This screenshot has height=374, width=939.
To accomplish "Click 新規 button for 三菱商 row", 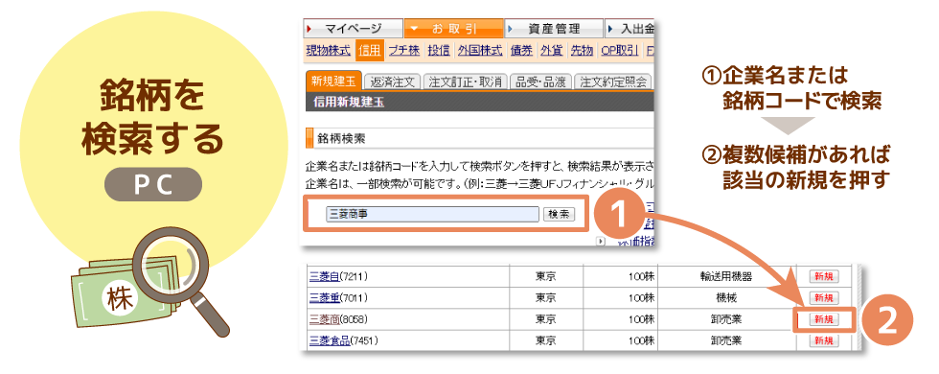I will [824, 319].
